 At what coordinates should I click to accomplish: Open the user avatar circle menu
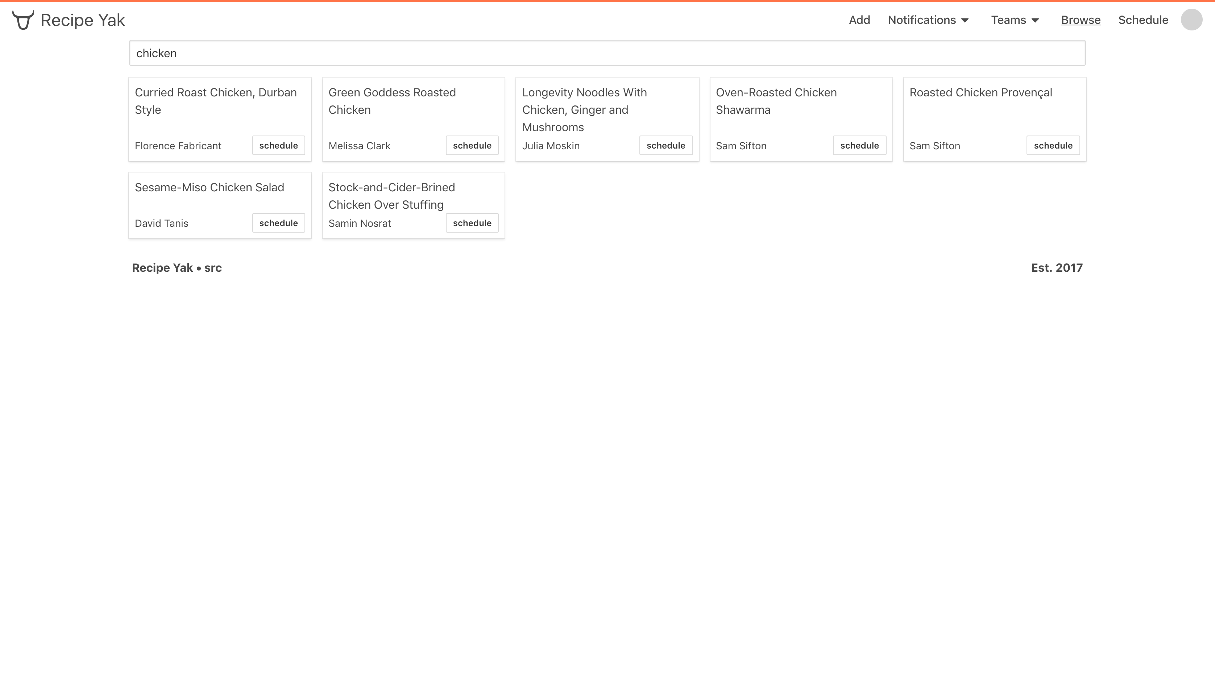(x=1191, y=20)
